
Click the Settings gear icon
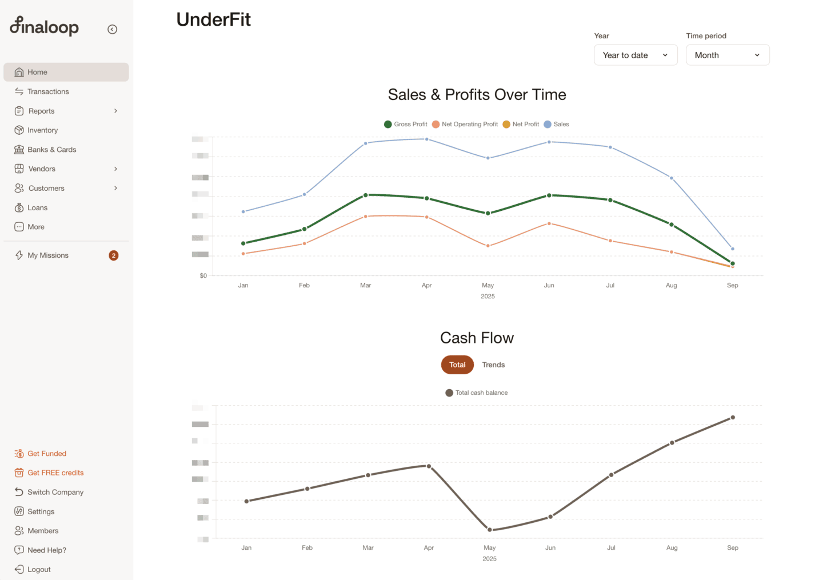tap(19, 511)
